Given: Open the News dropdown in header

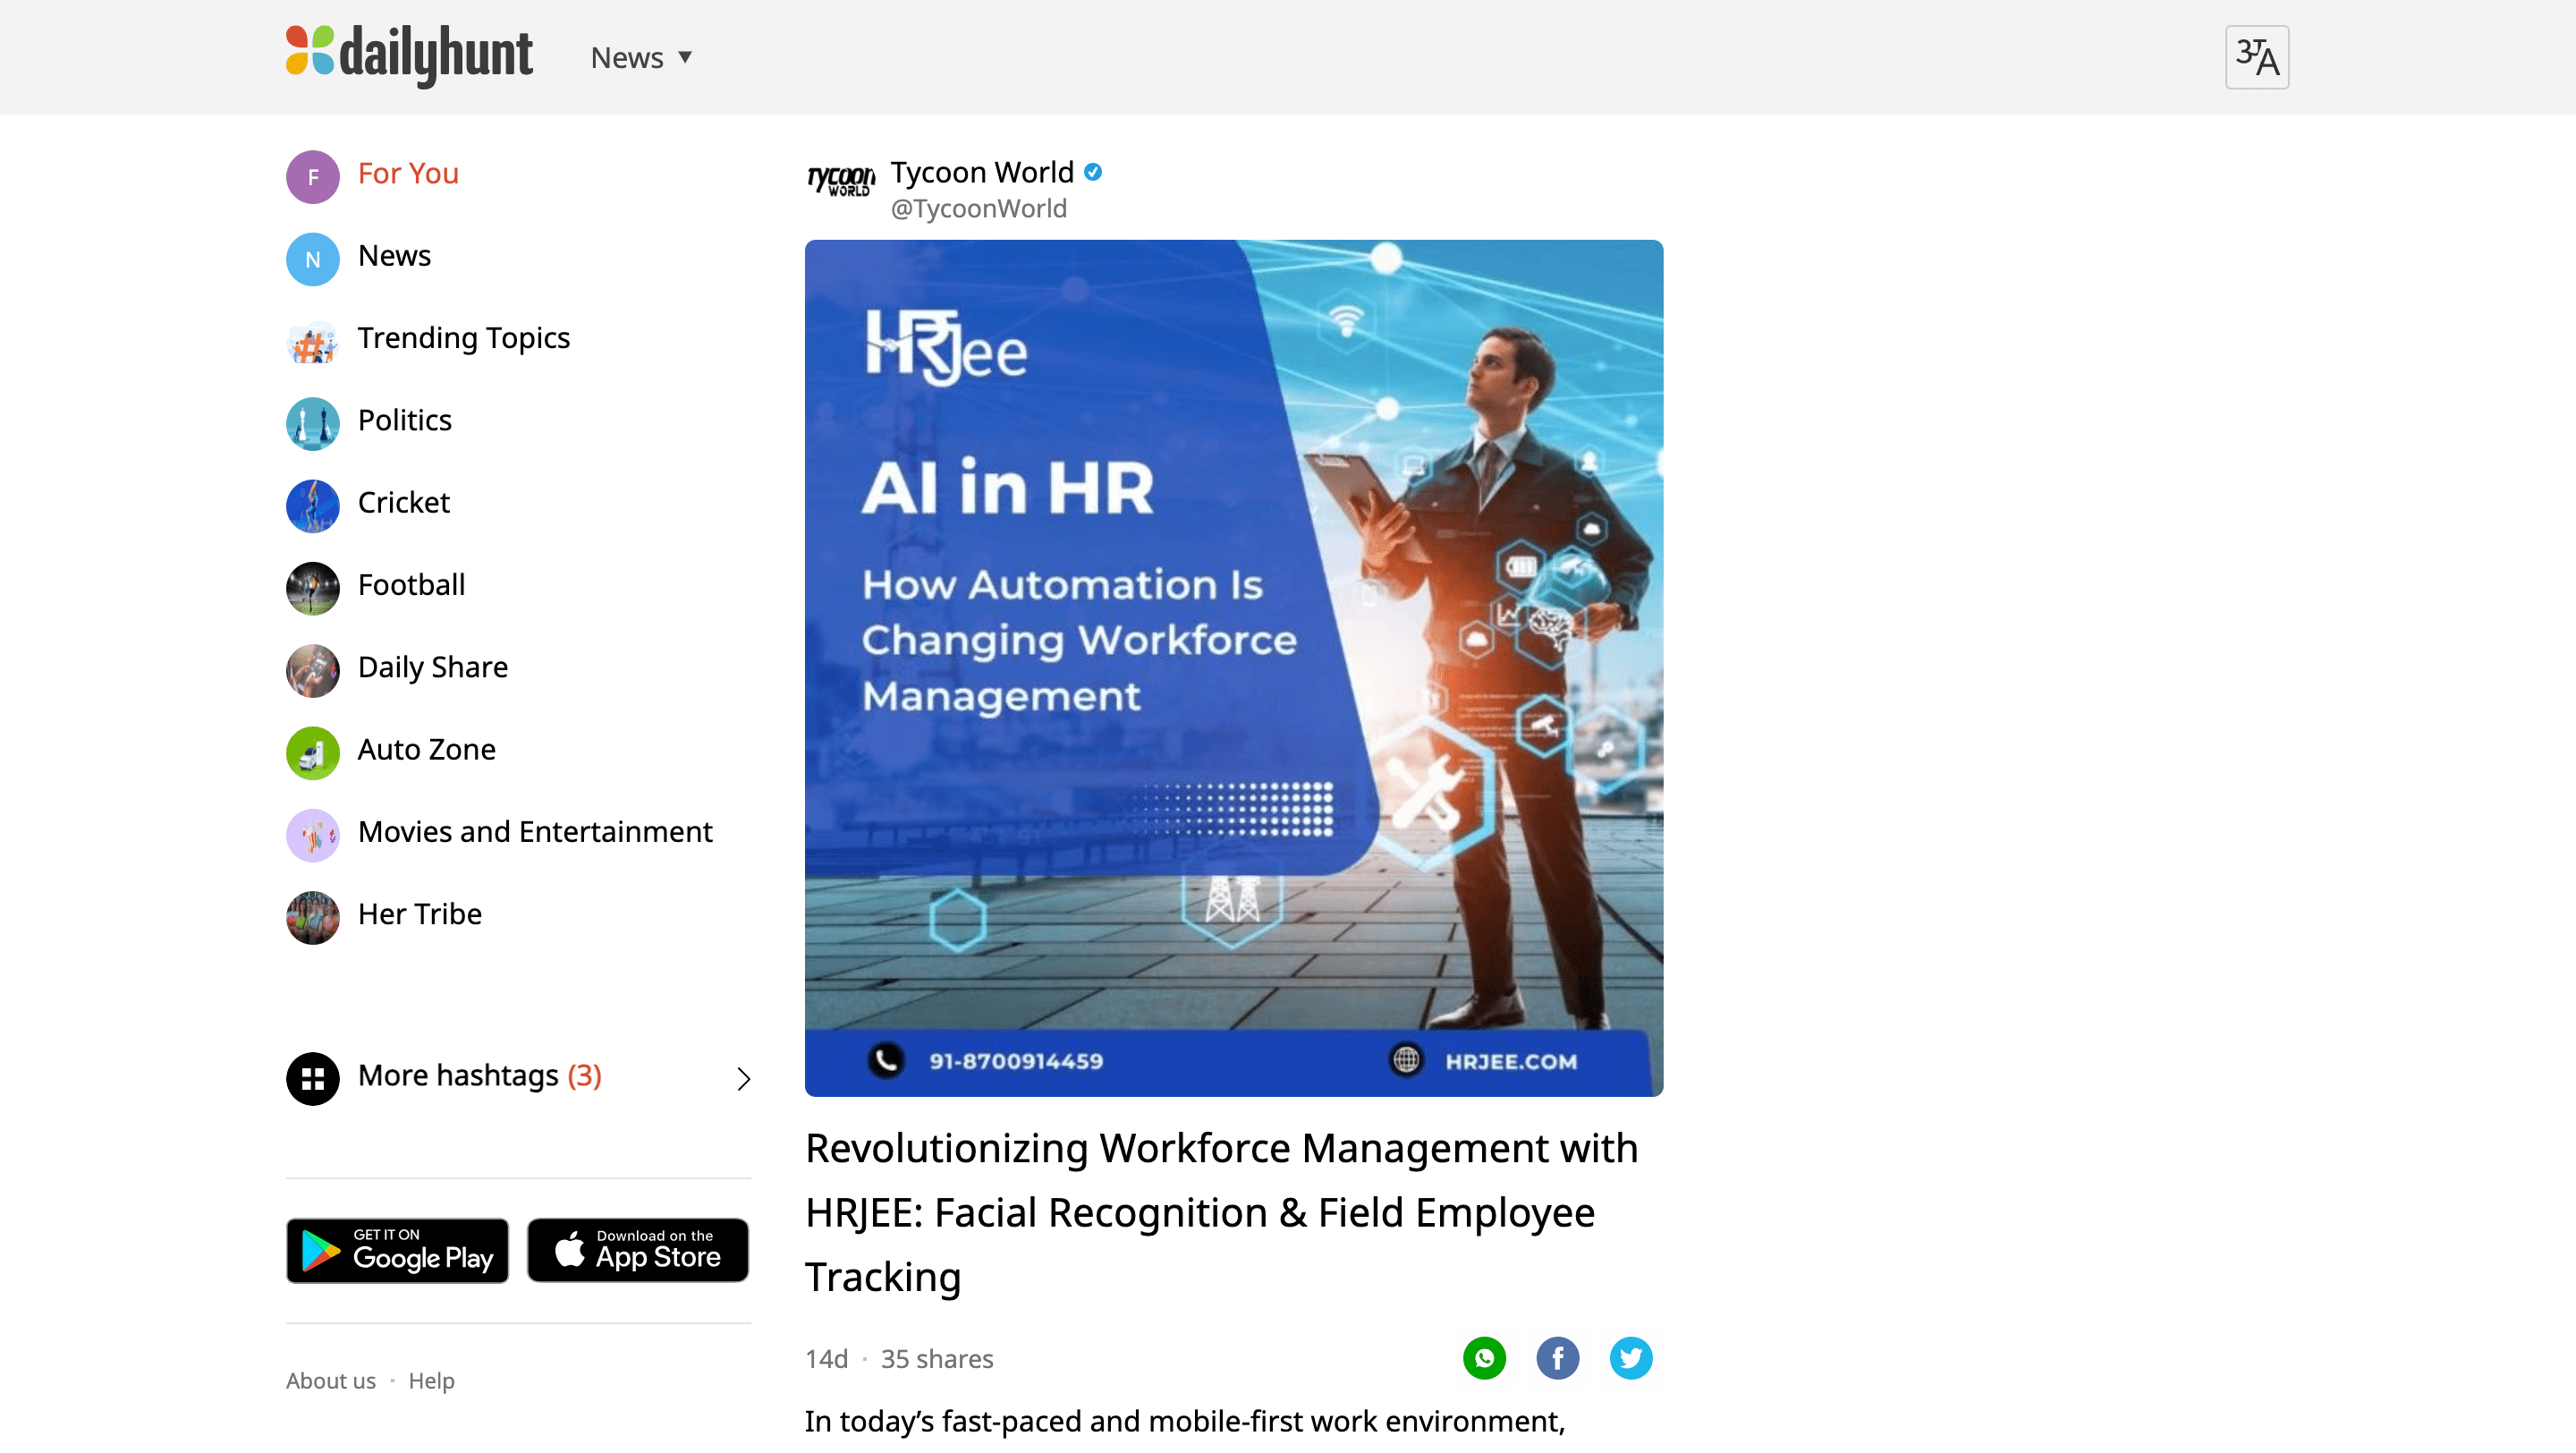Looking at the screenshot, I should coord(641,58).
